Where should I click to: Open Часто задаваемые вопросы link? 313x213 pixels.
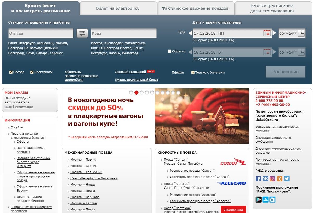[31, 150]
